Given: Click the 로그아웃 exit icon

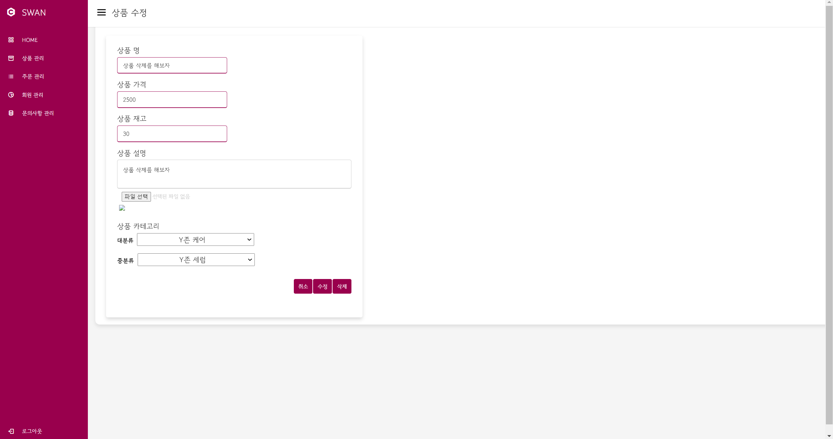Looking at the screenshot, I should pyautogui.click(x=11, y=431).
